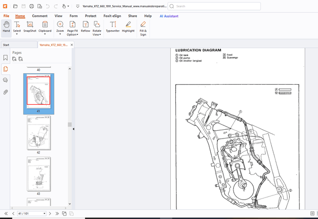Open the Share ribbon tab
The height and width of the screenshot is (219, 318).
(133, 16)
